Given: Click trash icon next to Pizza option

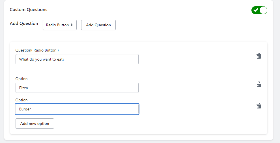Looking at the screenshot, I should point(259,85).
